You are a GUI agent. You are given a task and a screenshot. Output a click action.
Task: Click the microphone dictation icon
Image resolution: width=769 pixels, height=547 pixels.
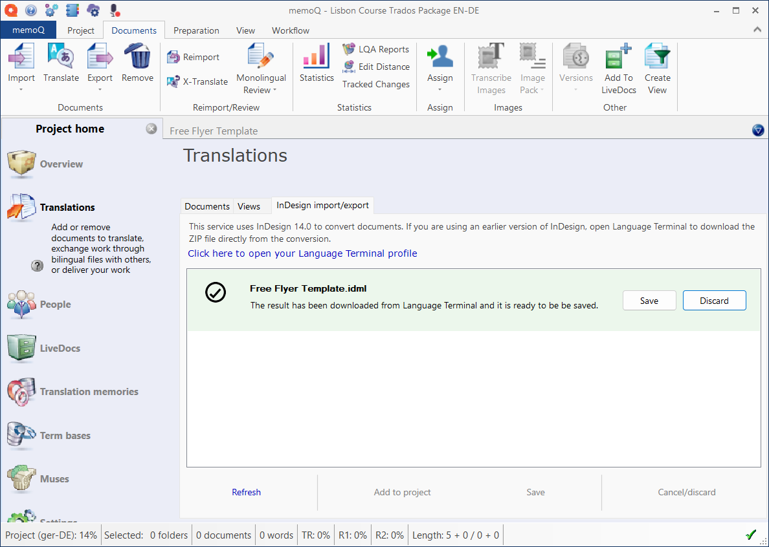point(115,10)
